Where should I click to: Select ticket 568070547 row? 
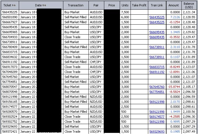pyautogui.click(x=10, y=87)
